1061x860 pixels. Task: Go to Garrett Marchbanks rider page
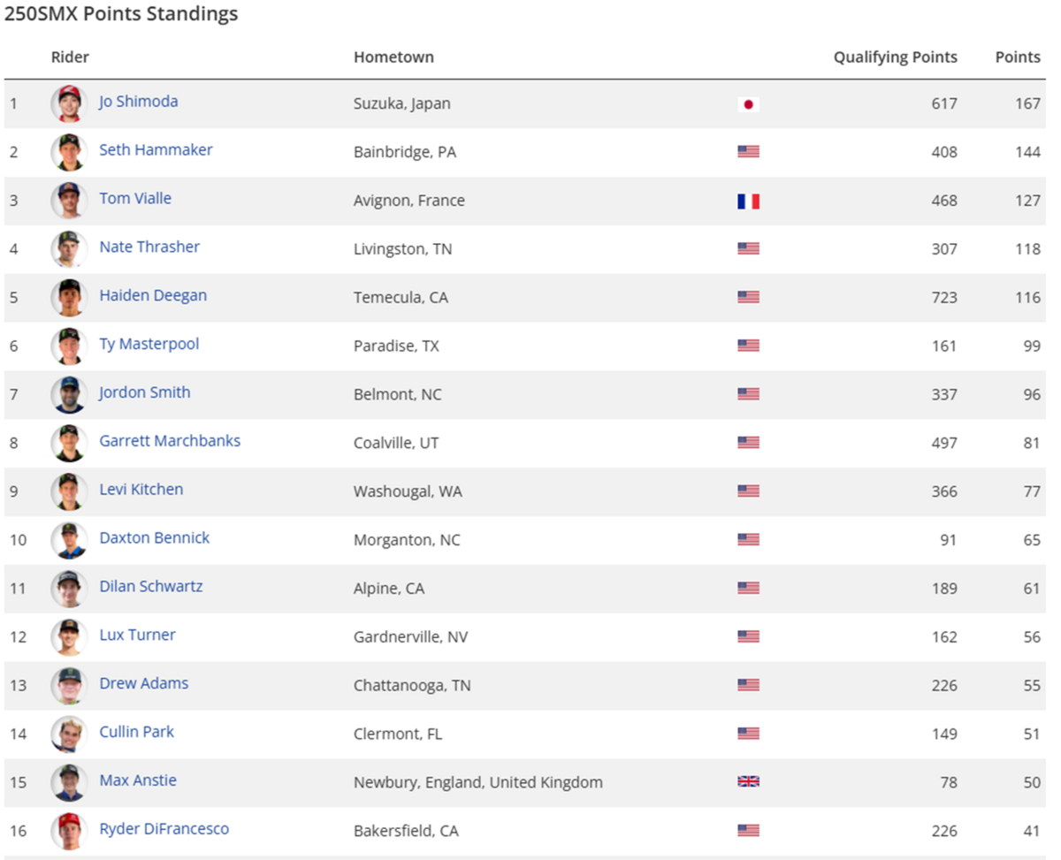coord(170,440)
